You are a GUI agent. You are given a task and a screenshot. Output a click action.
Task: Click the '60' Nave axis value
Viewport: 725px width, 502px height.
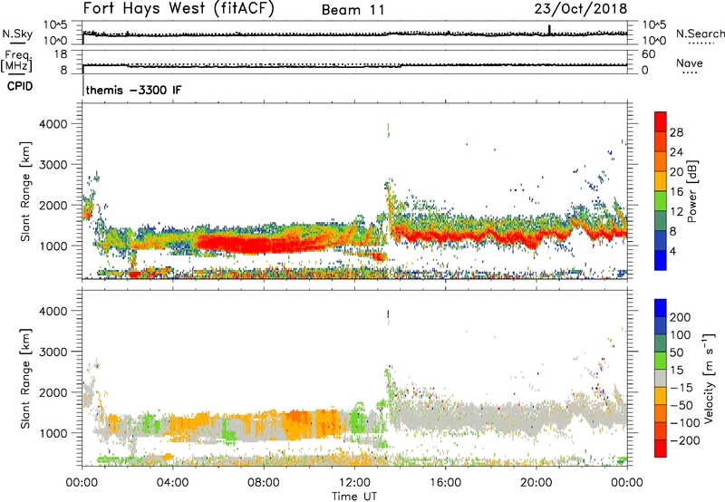click(648, 54)
